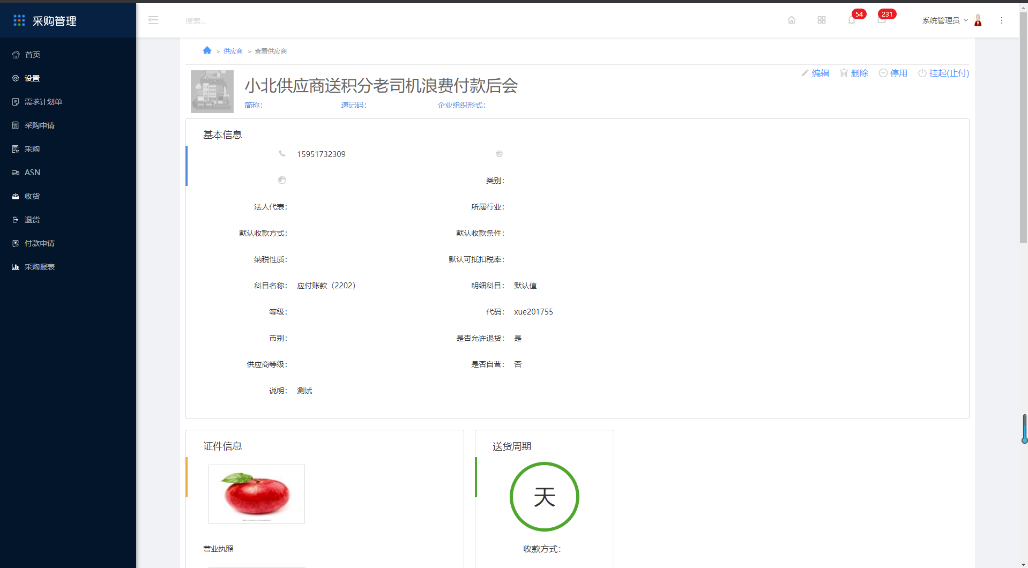Click the globe website icon in 基本信息

282,181
